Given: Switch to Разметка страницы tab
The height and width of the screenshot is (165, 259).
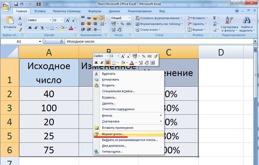Looking at the screenshot, I should coord(67,11).
